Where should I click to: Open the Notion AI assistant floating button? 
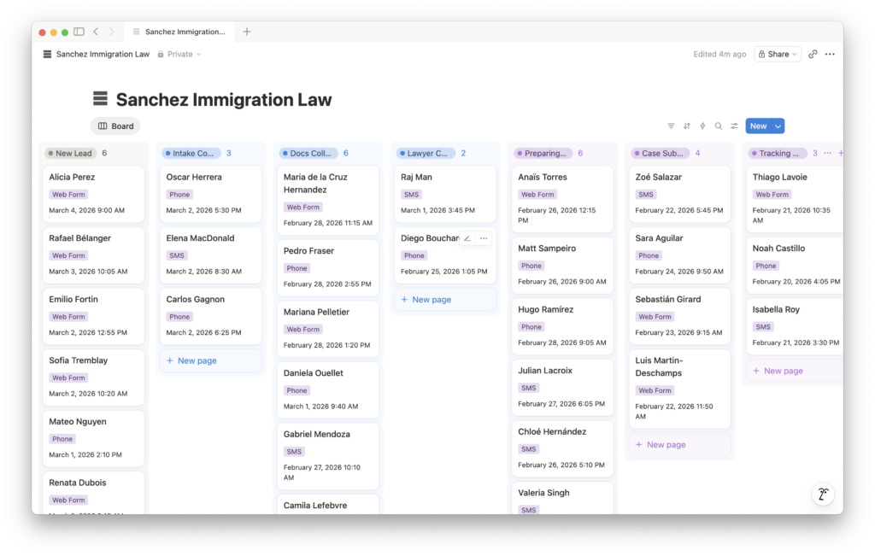coord(823,495)
